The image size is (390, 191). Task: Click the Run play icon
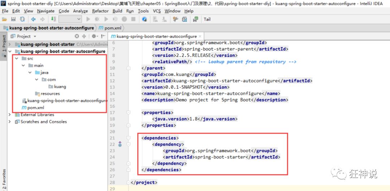click(88, 19)
